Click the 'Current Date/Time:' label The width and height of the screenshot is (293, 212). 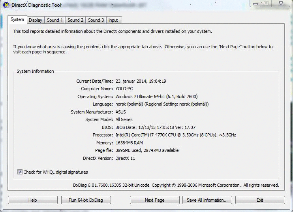click(x=94, y=81)
